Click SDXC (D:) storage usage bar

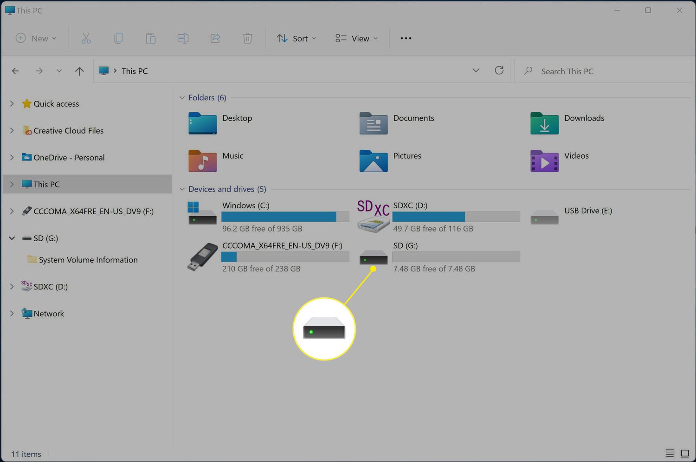tap(456, 217)
